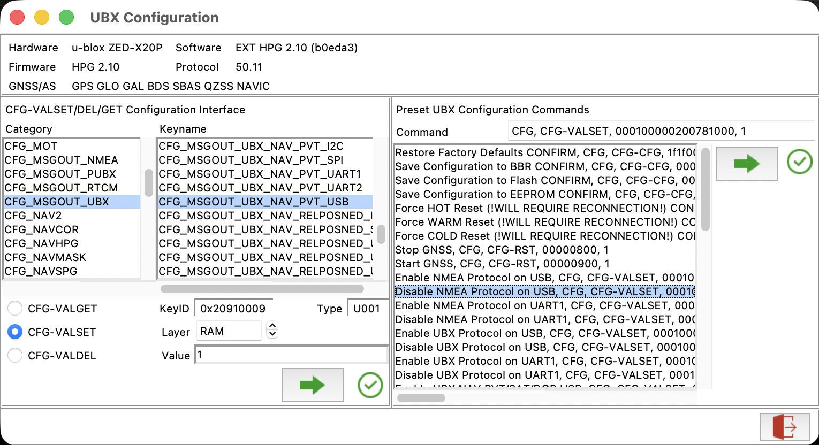The image size is (819, 445).
Task: Click the preset commands horizontal scrollbar
Action: [421, 398]
